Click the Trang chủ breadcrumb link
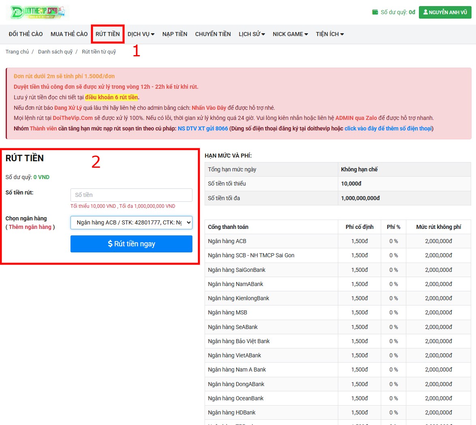Viewport: 476px width, 425px height. 17,52
